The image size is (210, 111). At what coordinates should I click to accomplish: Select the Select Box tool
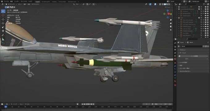pyautogui.click(x=3, y=11)
